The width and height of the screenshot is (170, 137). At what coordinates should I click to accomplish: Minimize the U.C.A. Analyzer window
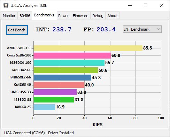130,5
